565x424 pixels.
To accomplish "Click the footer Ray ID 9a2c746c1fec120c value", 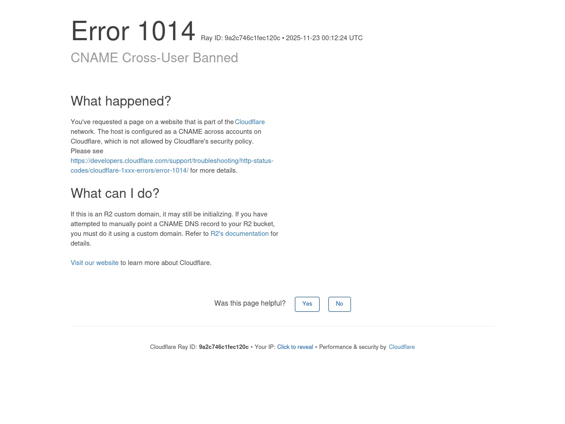I will point(224,347).
